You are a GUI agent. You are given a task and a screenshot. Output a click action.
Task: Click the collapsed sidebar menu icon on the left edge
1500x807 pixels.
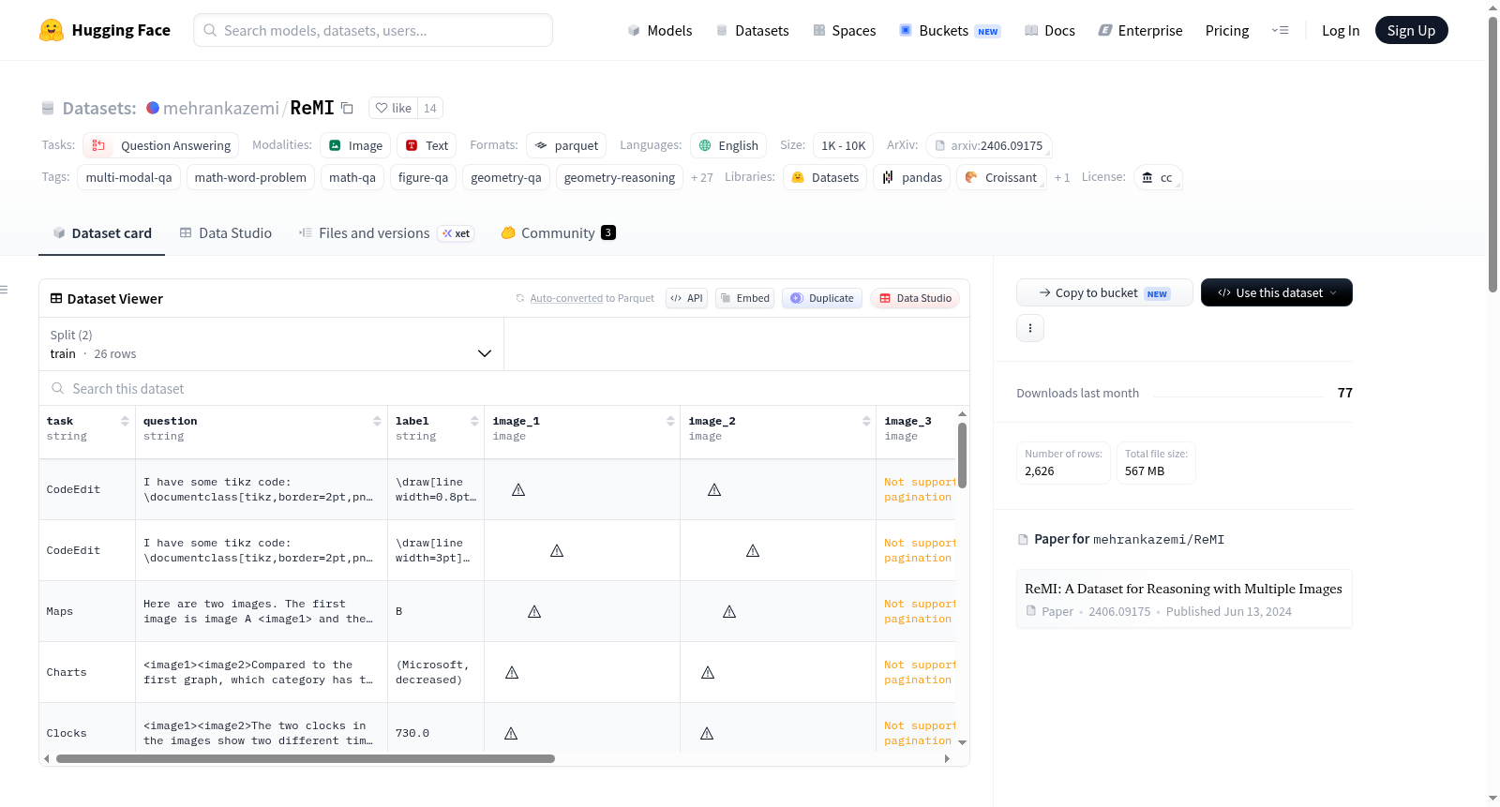pos(4,290)
